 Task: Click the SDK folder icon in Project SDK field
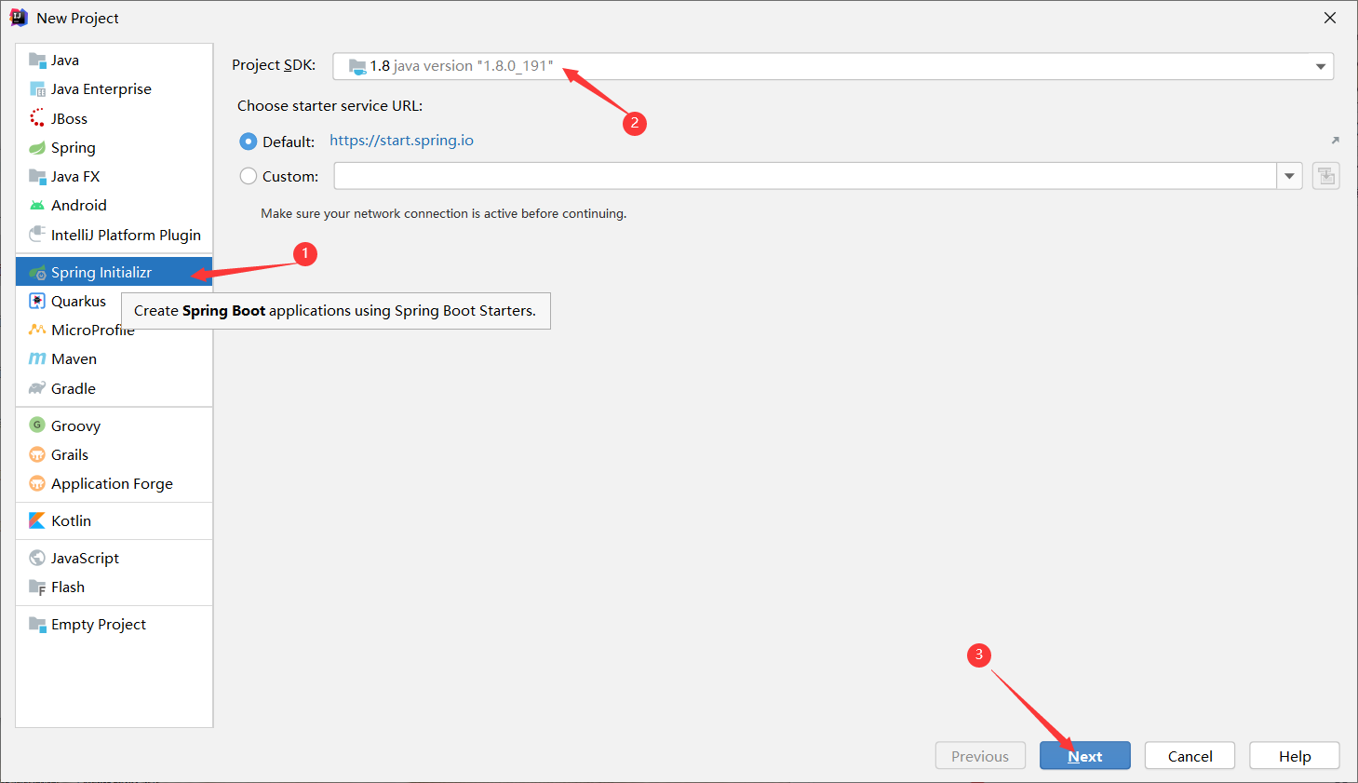coord(357,66)
